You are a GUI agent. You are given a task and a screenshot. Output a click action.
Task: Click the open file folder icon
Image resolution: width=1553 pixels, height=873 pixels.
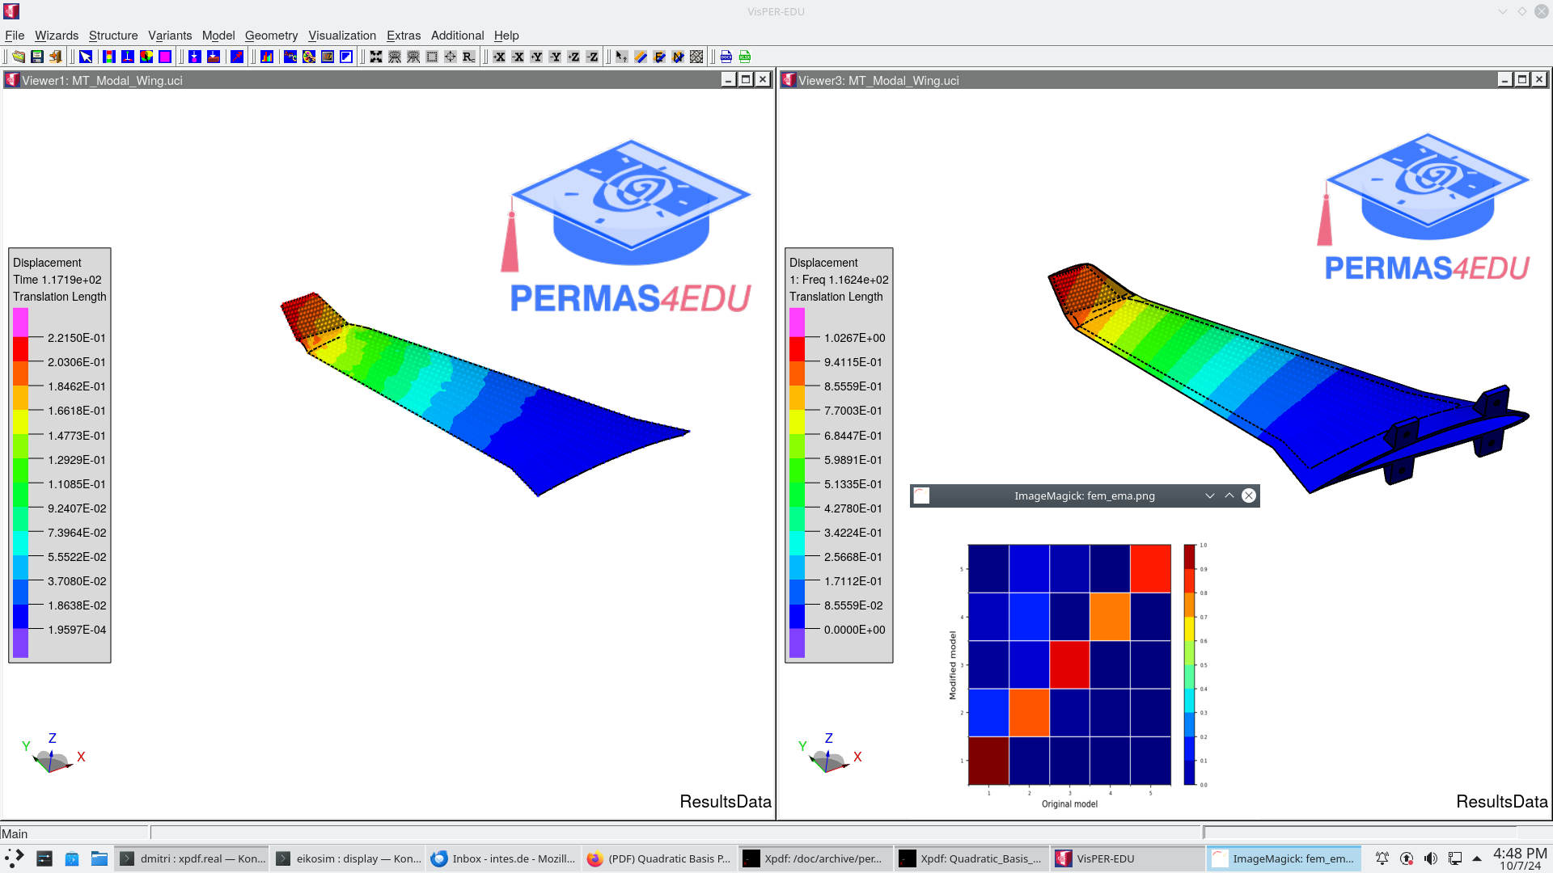[18, 57]
